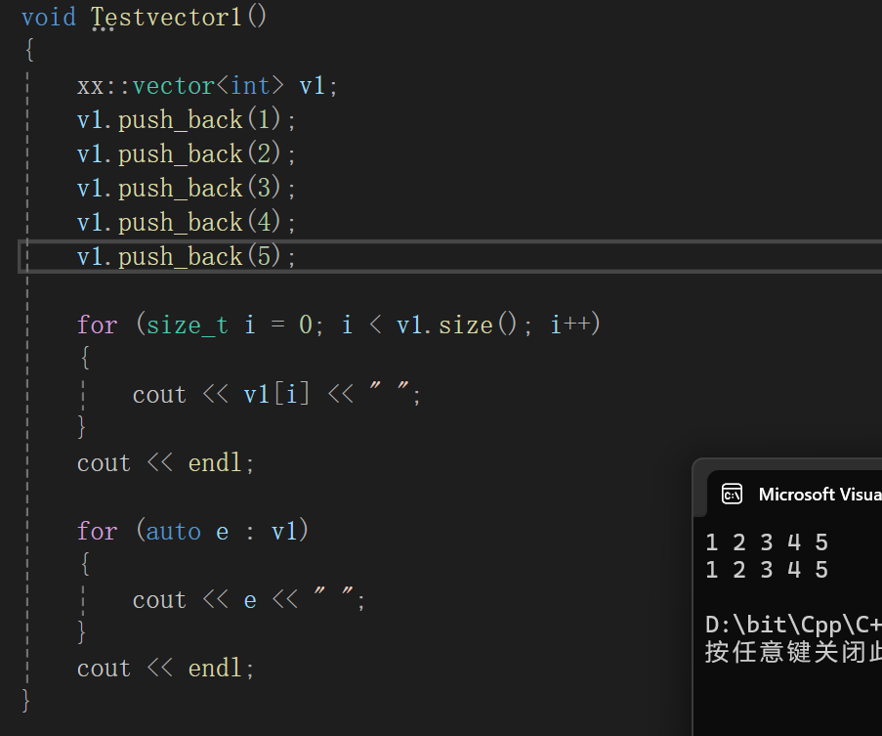Click the D:\bit\Cpp path in console
The height and width of the screenshot is (736, 882).
(x=793, y=625)
